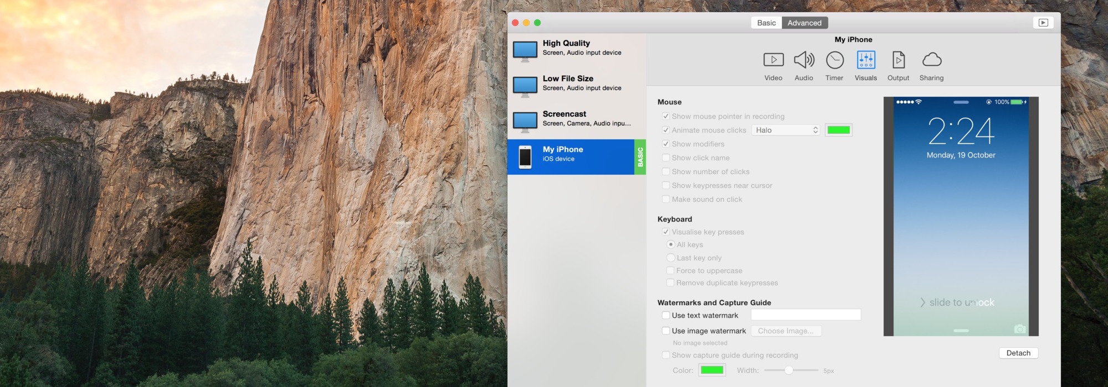Select the Timer clock icon
Image resolution: width=1108 pixels, height=387 pixels.
(x=834, y=60)
